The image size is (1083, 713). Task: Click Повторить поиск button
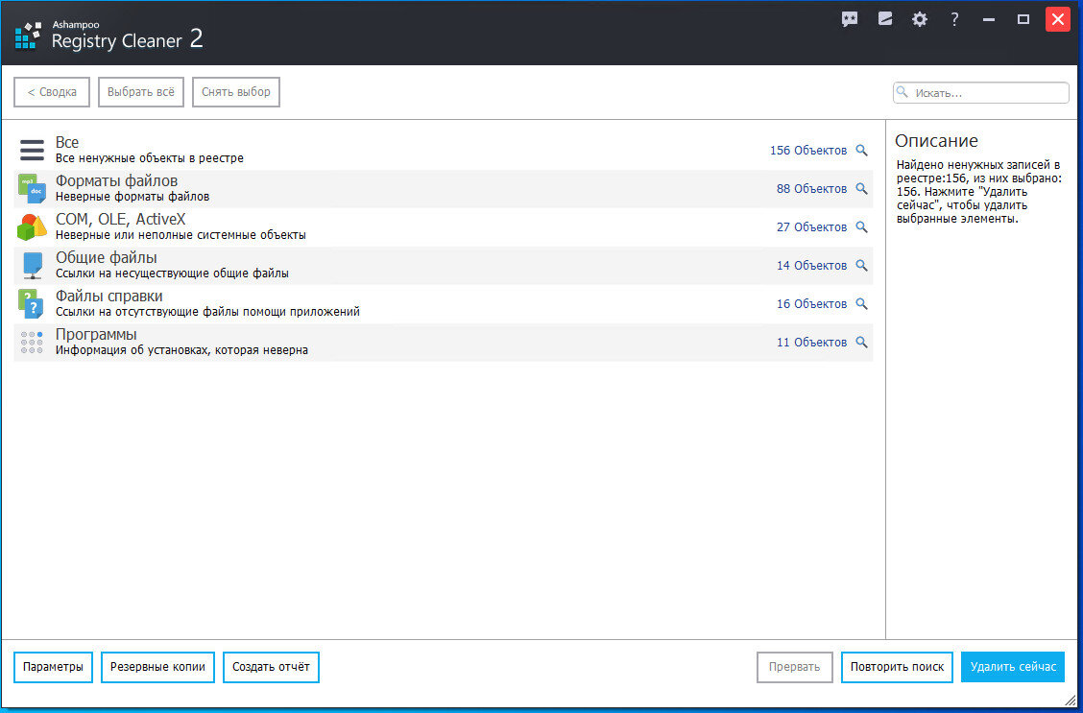click(897, 668)
